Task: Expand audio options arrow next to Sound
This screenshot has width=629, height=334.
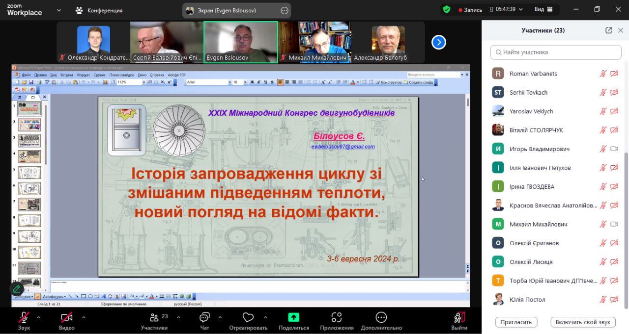Action: click(x=39, y=317)
